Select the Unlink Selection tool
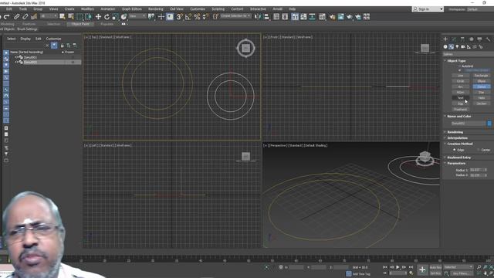494x278 pixels. (25, 17)
